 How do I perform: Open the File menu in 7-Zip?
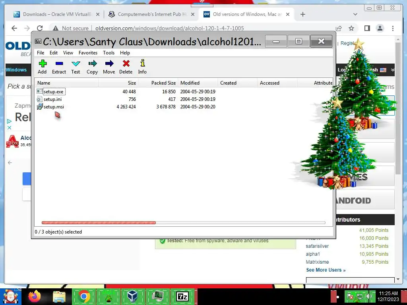(x=41, y=53)
